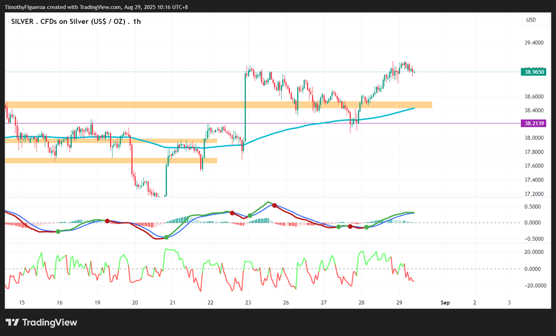Click the Sep label on the time axis

click(445, 303)
